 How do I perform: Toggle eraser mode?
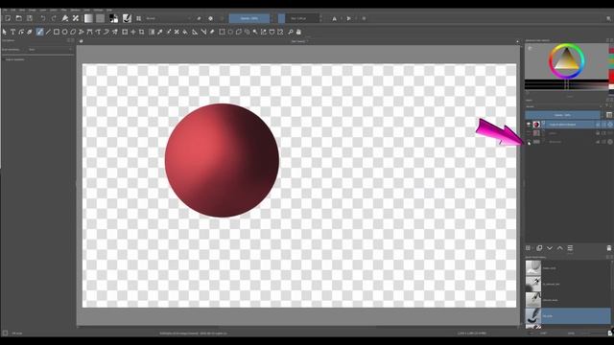[x=199, y=18]
